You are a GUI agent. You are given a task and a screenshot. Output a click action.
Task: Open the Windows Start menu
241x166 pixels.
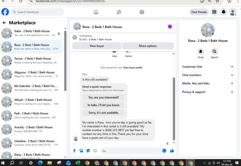(3, 162)
